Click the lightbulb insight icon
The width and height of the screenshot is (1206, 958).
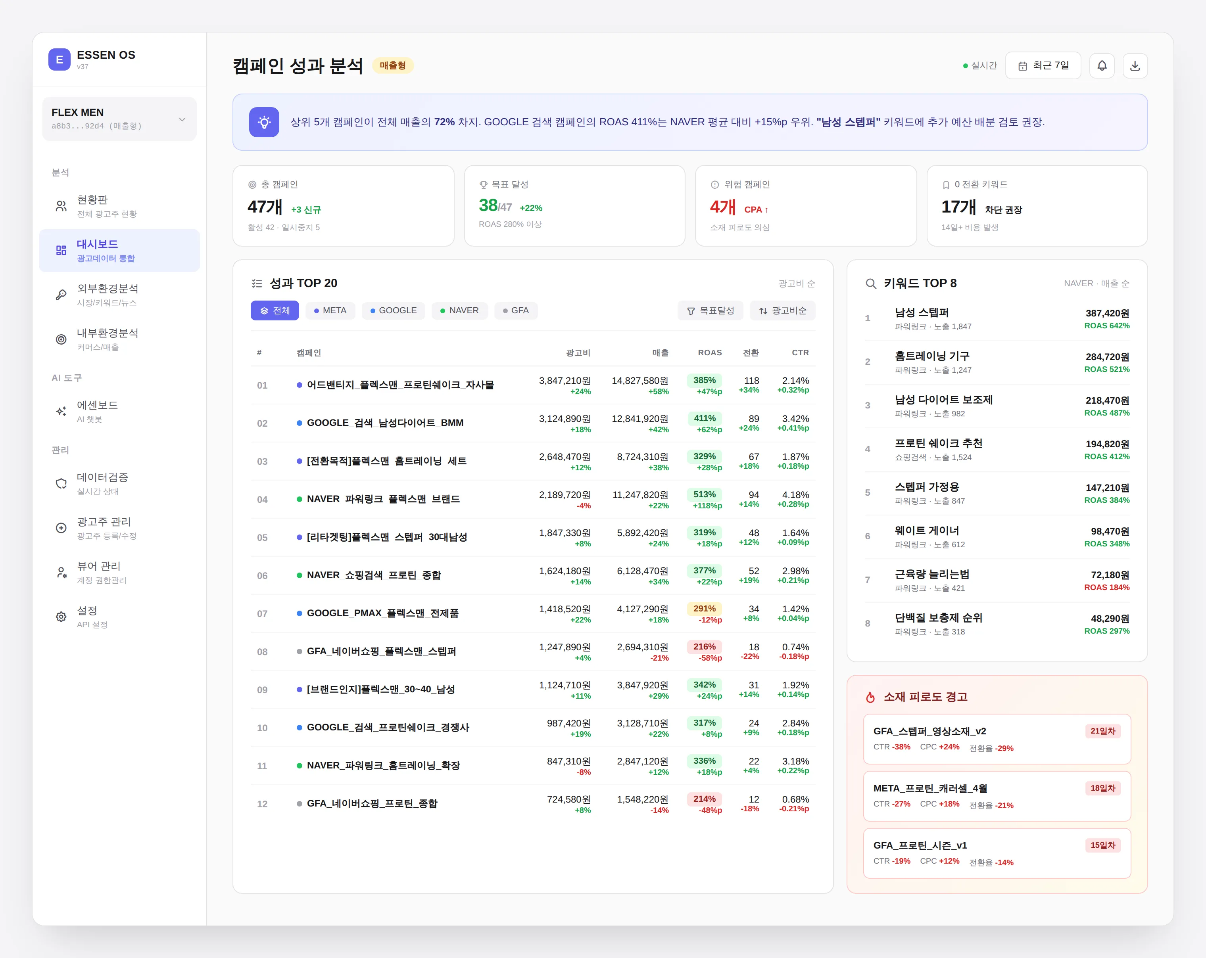click(x=264, y=122)
